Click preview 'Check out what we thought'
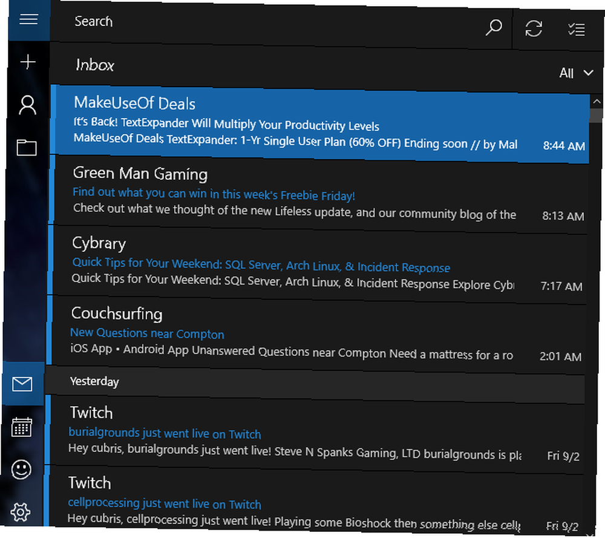Image resolution: width=605 pixels, height=538 pixels. tap(295, 211)
